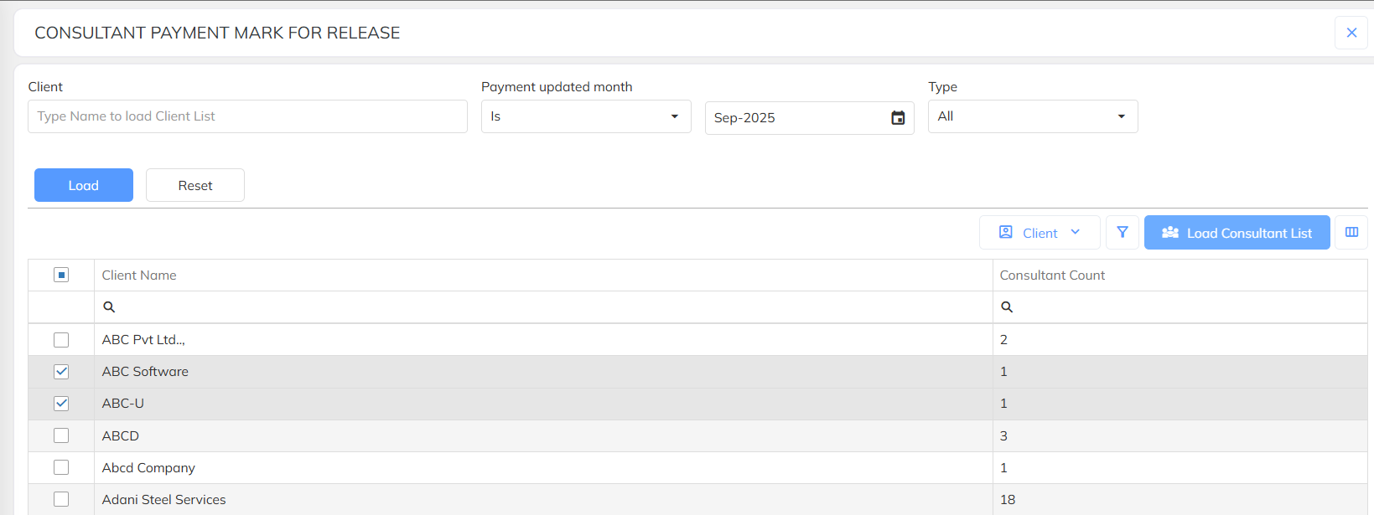1374x515 pixels.
Task: Open the Type 'All' dropdown
Action: tap(1032, 116)
